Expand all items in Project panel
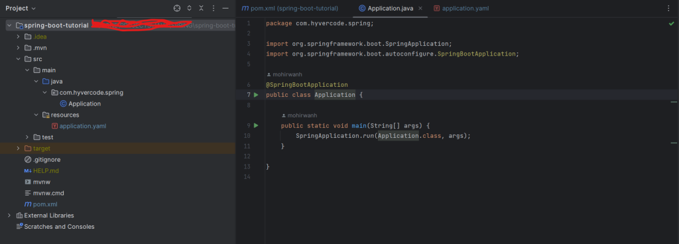Viewport: 679px width, 244px height. click(x=189, y=8)
